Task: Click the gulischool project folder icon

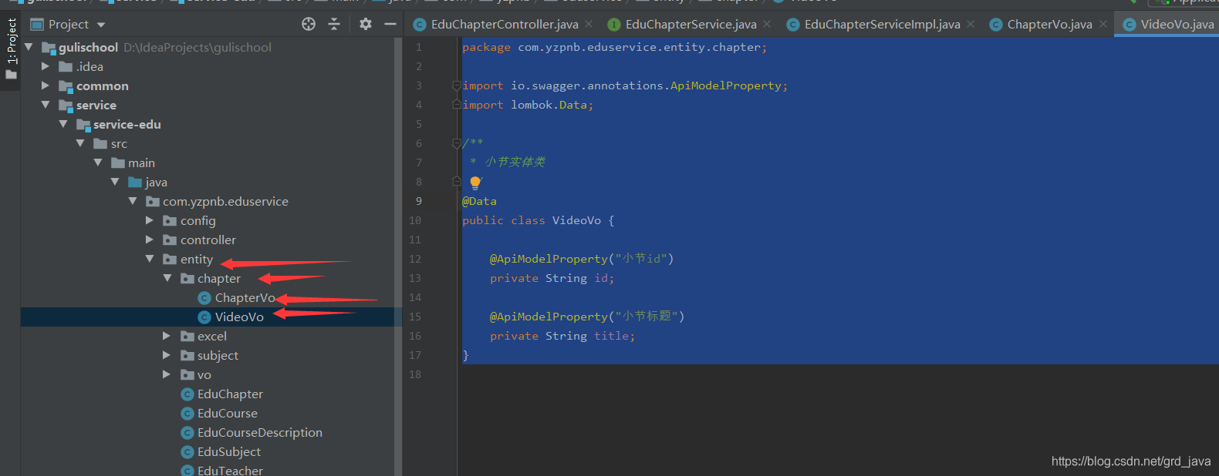Action: tap(49, 48)
